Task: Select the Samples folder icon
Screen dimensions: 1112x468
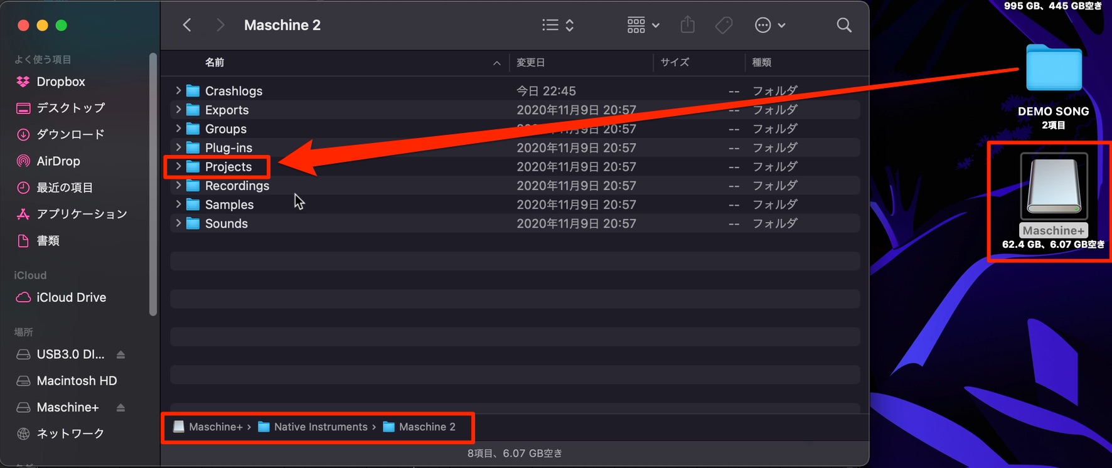Action: point(193,205)
